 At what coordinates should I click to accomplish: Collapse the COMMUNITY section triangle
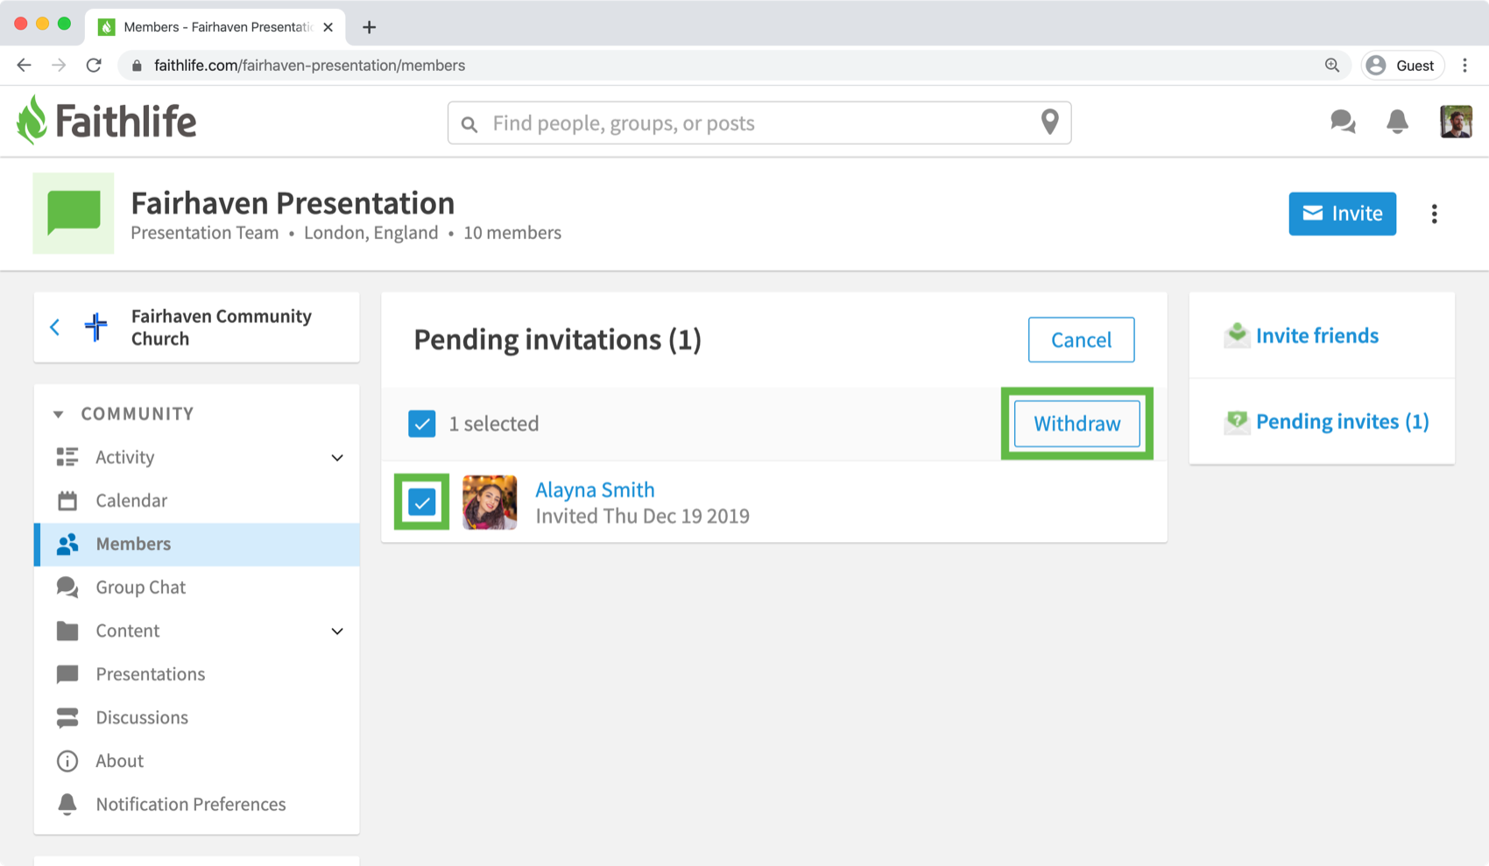click(59, 414)
